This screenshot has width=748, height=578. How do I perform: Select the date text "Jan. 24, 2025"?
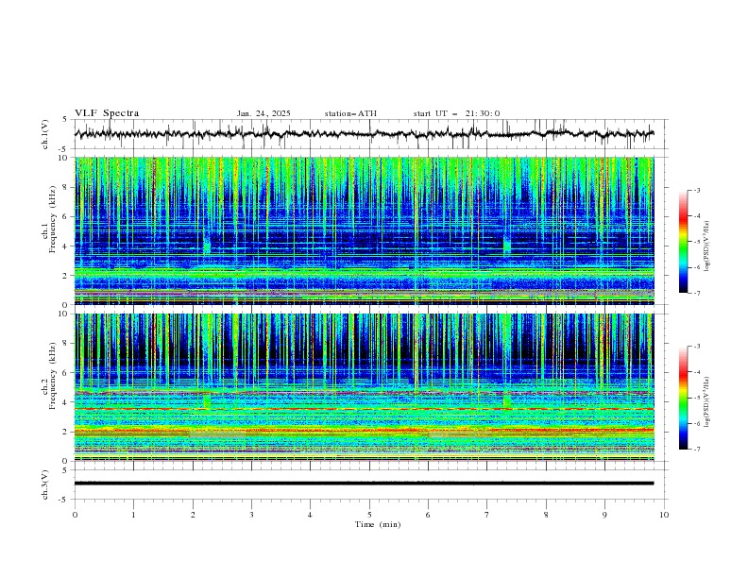pos(263,113)
